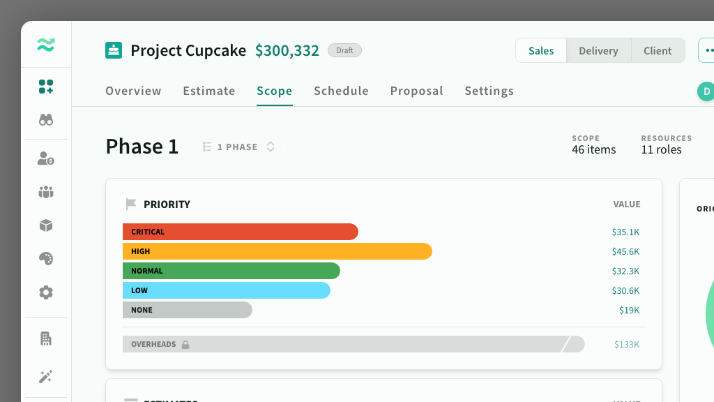Click the cube box icon in the sidebar
Viewport: 714px width, 402px height.
(46, 225)
